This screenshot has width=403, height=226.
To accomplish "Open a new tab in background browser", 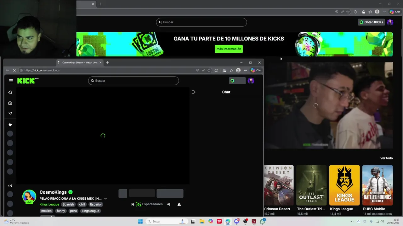I will [100, 4].
